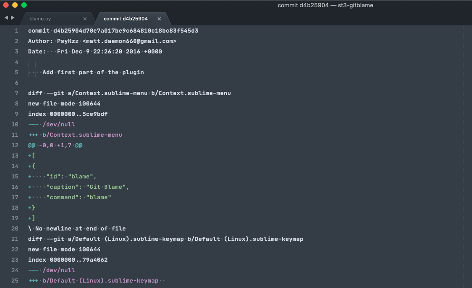Click the hunk header @@ -0,0 +1,7 @@

point(55,145)
